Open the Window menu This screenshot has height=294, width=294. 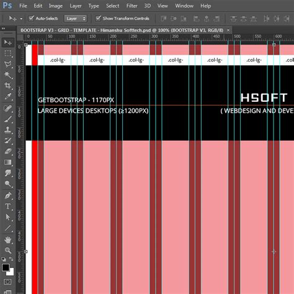(x=184, y=6)
